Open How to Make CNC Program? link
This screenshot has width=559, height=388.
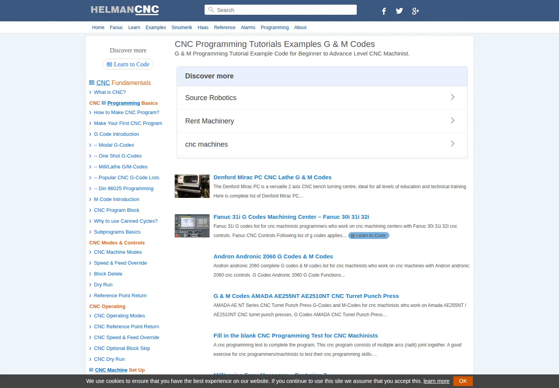pos(127,113)
